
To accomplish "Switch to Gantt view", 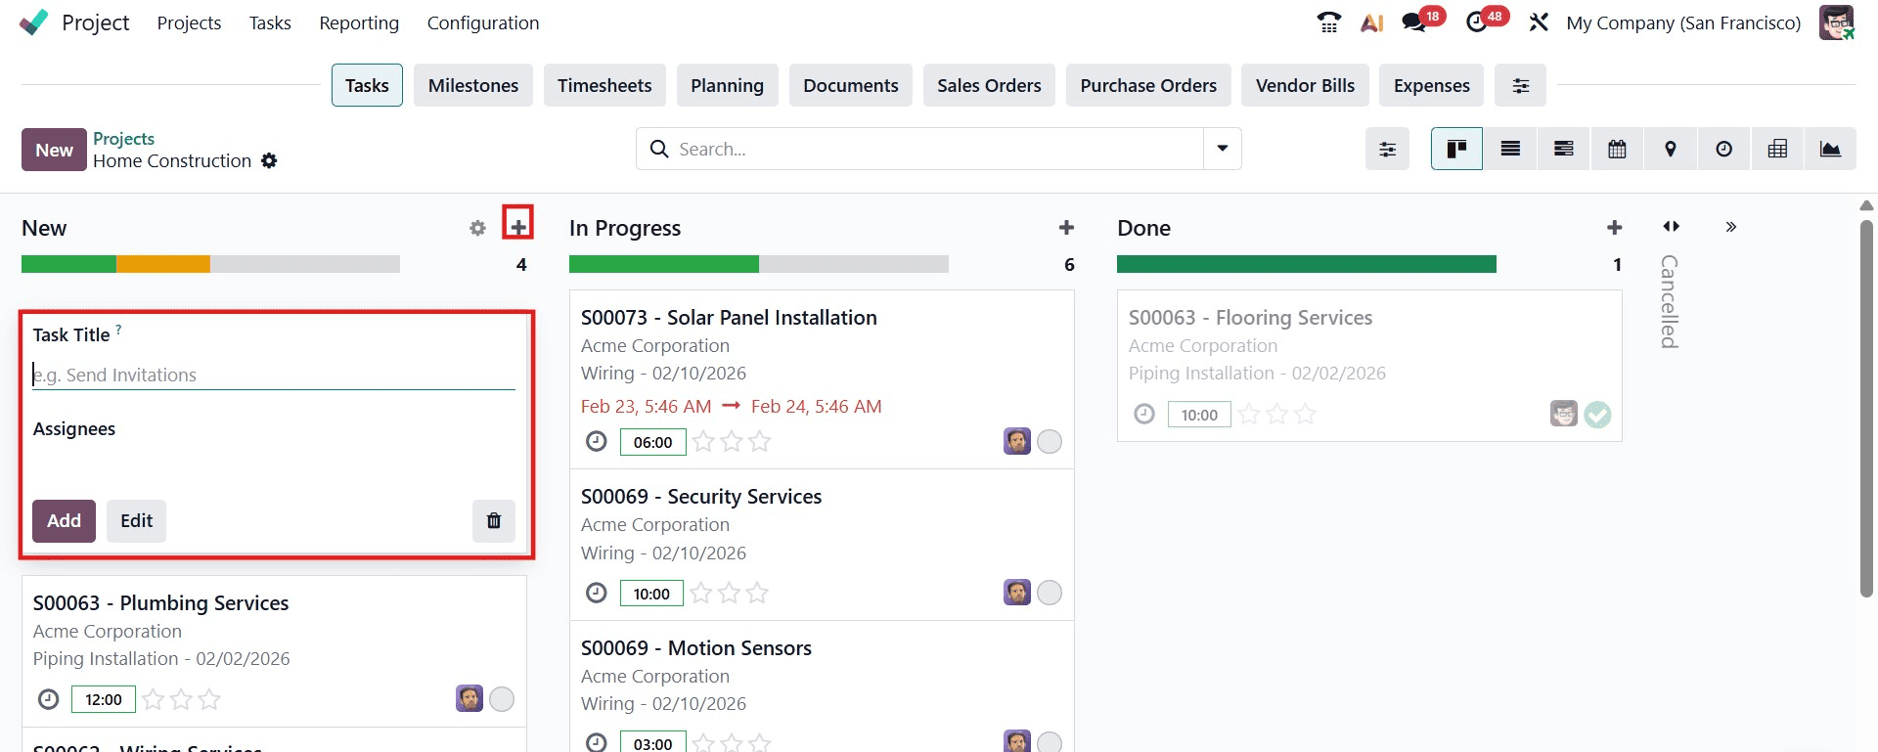I will coord(1564,149).
